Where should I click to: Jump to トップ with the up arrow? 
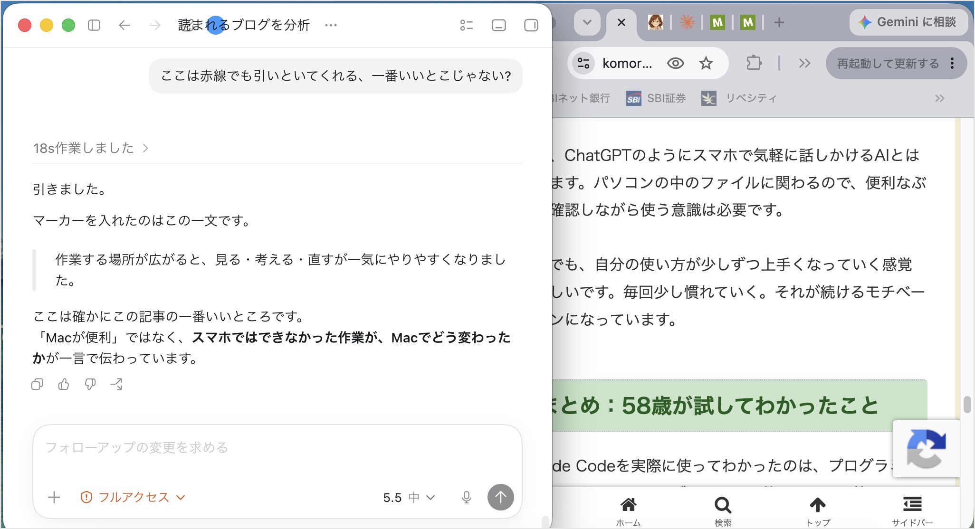point(818,511)
